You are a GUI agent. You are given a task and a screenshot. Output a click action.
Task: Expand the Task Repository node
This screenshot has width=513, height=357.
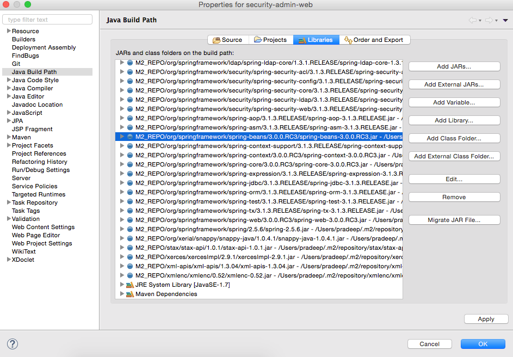9,202
